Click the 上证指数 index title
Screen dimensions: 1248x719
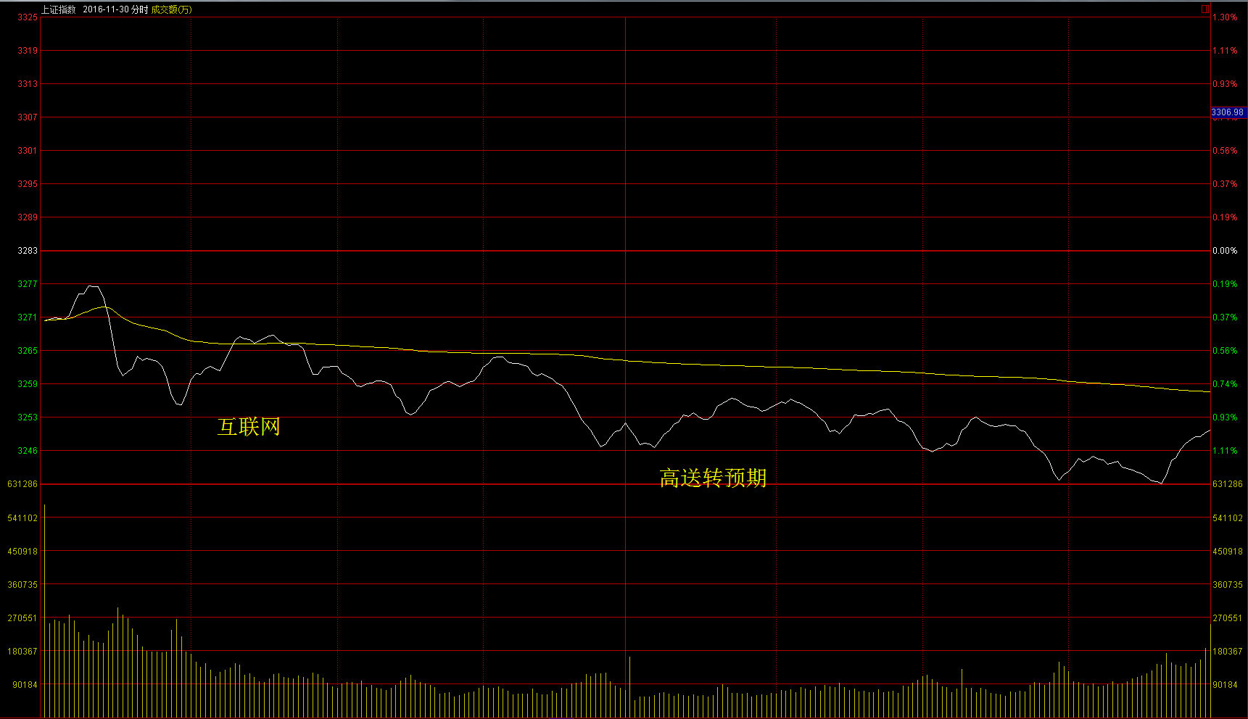coord(58,9)
